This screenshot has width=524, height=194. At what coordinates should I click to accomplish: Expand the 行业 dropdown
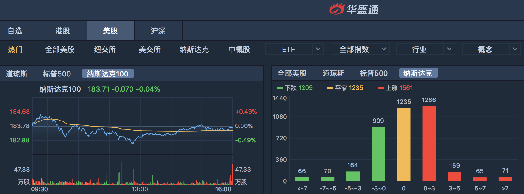pyautogui.click(x=449, y=49)
